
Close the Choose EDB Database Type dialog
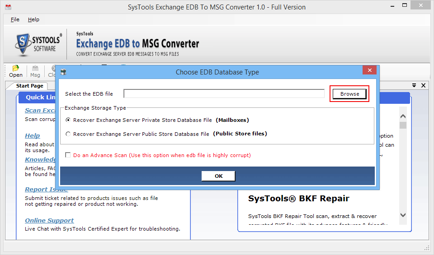369,70
